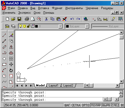Screen dimensions: 125x108
Task: Select the Multiline draw tool
Action: pos(4,47)
